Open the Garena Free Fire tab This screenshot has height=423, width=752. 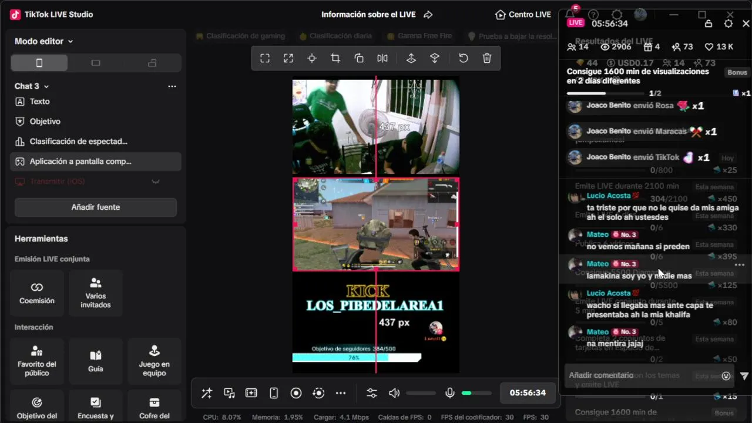[x=419, y=36]
